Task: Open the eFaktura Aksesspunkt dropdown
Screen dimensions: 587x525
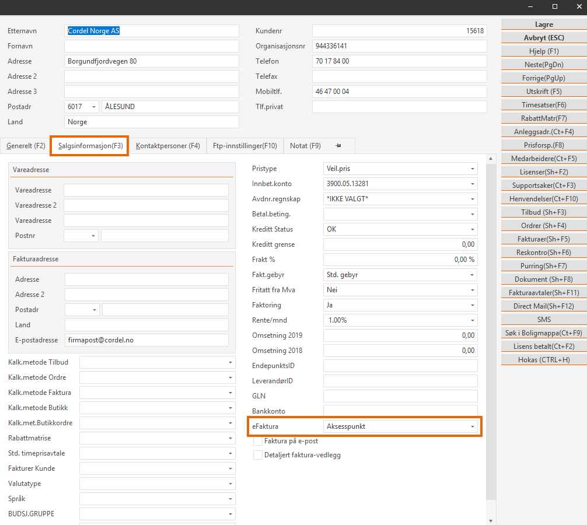Action: click(x=472, y=426)
